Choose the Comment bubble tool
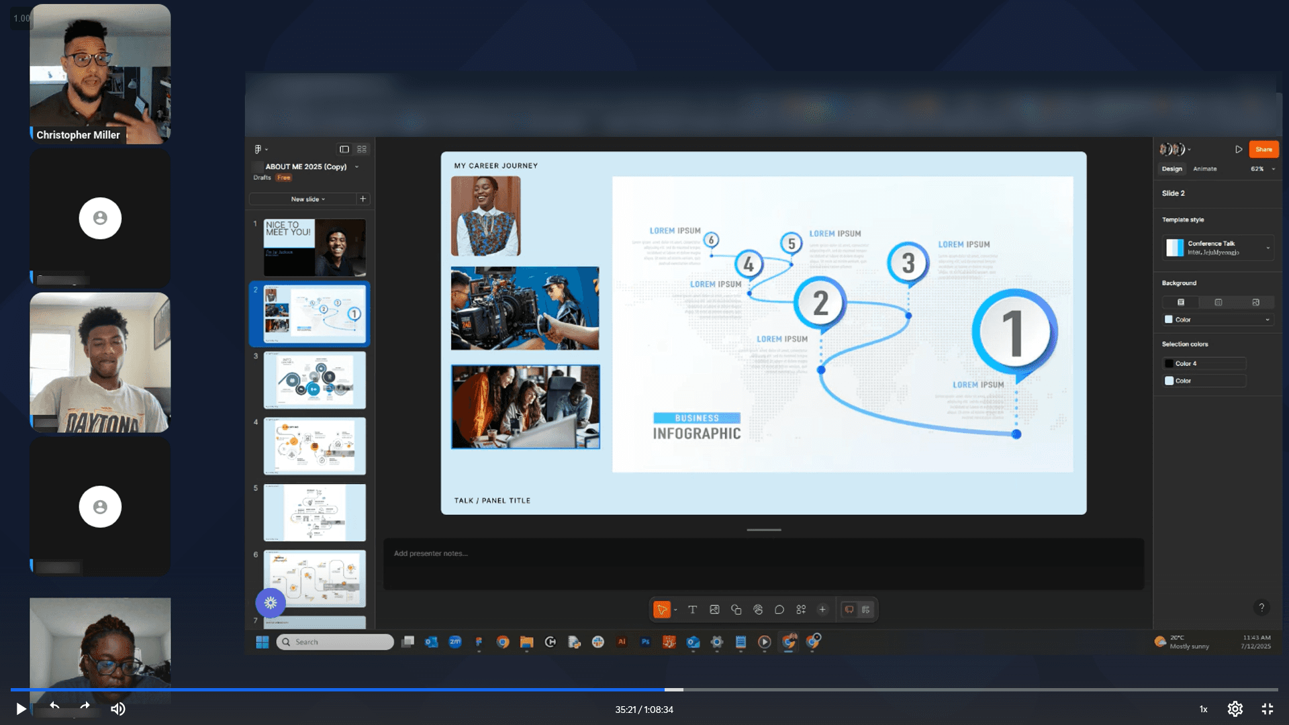Image resolution: width=1289 pixels, height=725 pixels. click(779, 610)
